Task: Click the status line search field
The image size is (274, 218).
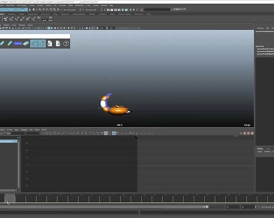Action: pyautogui.click(x=157, y=10)
